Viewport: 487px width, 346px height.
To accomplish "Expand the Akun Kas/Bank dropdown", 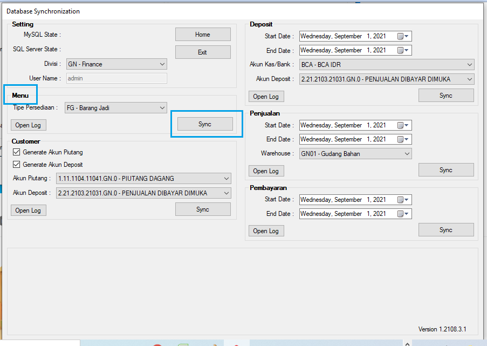I will click(x=470, y=65).
